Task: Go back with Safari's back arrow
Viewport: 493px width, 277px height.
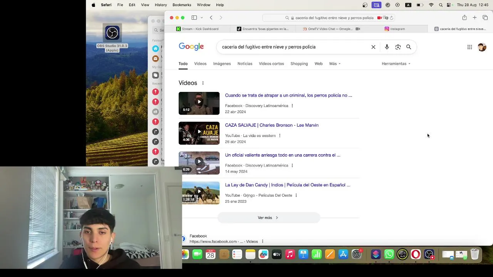Action: click(x=211, y=18)
